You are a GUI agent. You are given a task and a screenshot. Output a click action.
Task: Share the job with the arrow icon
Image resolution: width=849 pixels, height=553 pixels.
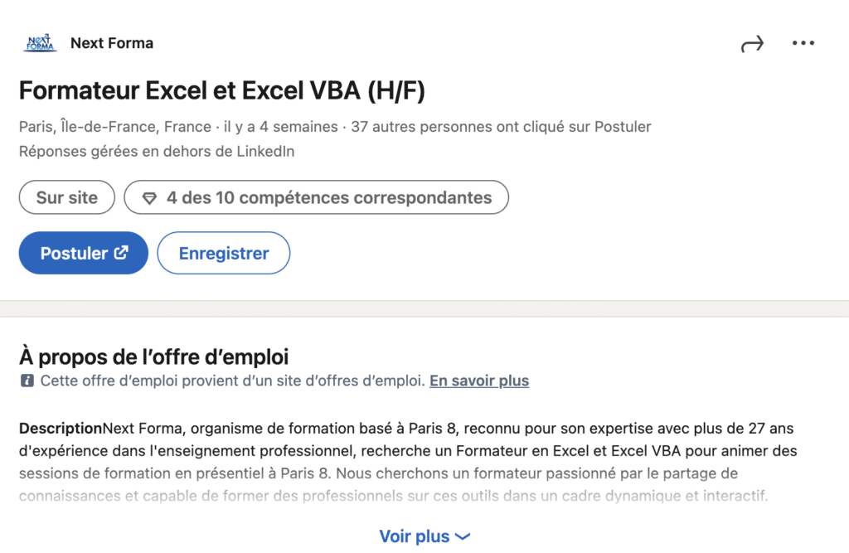point(752,44)
